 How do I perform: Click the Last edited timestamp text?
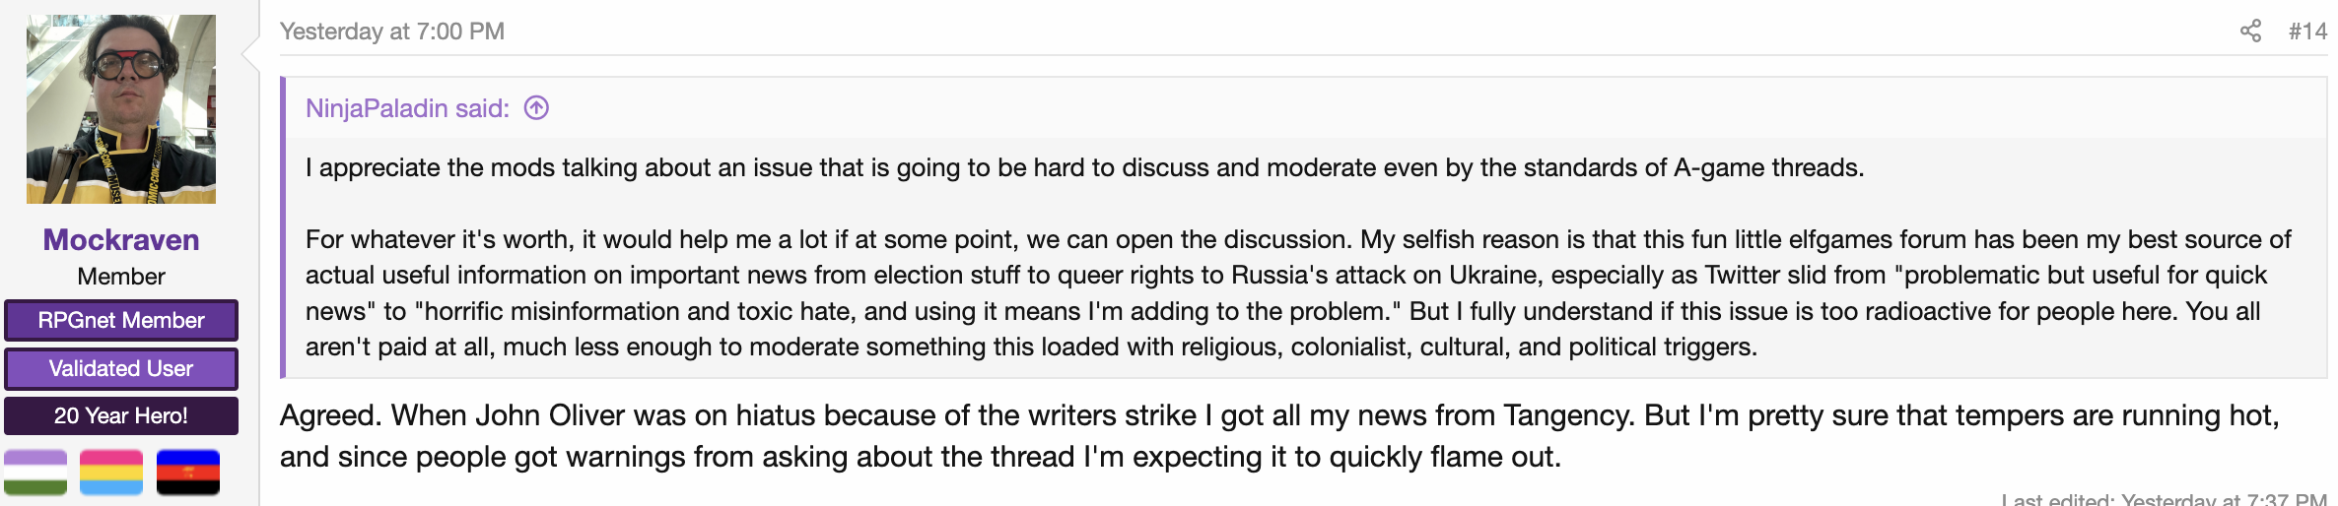coord(2164,498)
